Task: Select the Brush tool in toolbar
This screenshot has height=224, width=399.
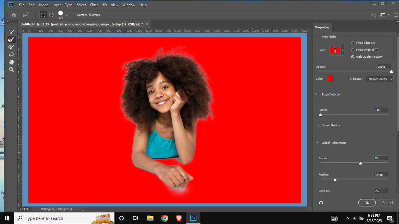Action: point(11,47)
